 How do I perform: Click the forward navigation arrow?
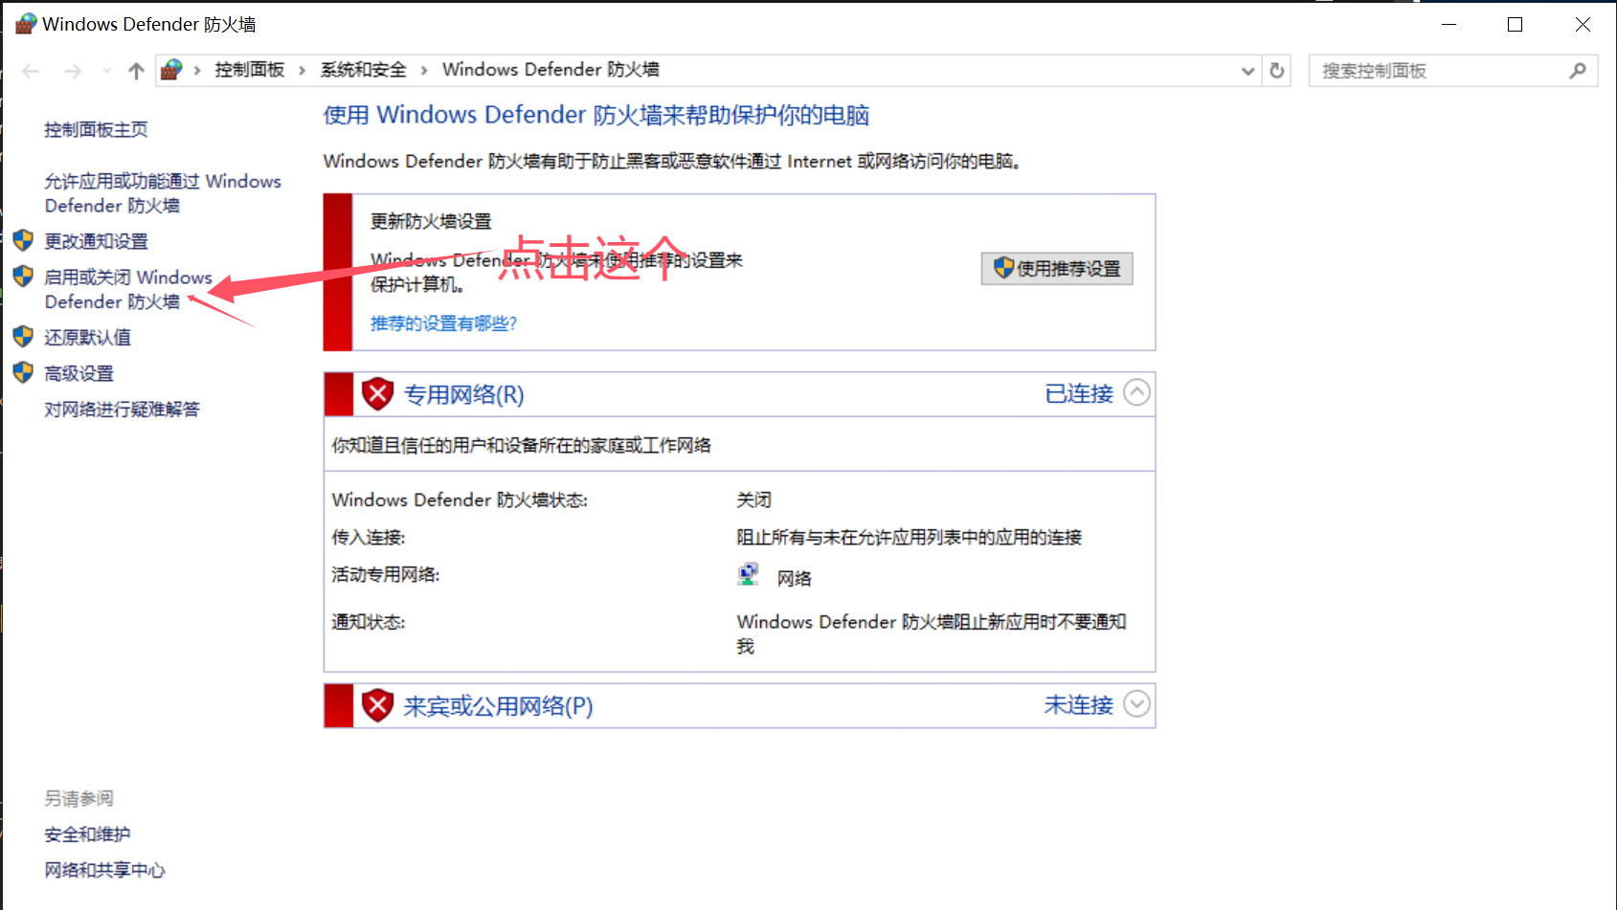(x=73, y=71)
